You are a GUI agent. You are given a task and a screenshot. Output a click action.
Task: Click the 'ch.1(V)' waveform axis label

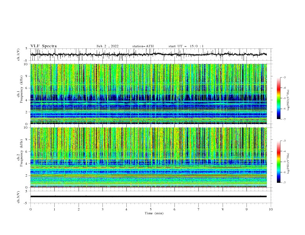coord(18,55)
